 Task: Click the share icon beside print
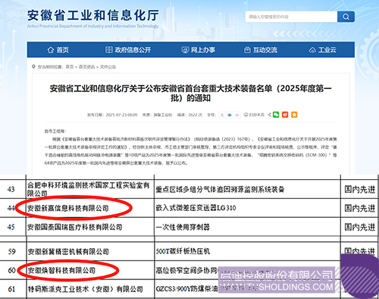(269, 115)
